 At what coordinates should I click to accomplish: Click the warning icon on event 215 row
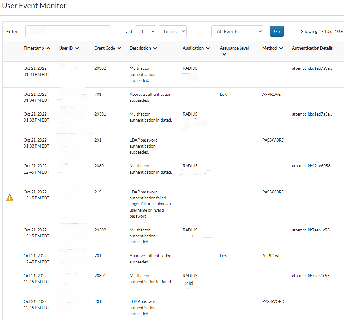click(x=10, y=198)
